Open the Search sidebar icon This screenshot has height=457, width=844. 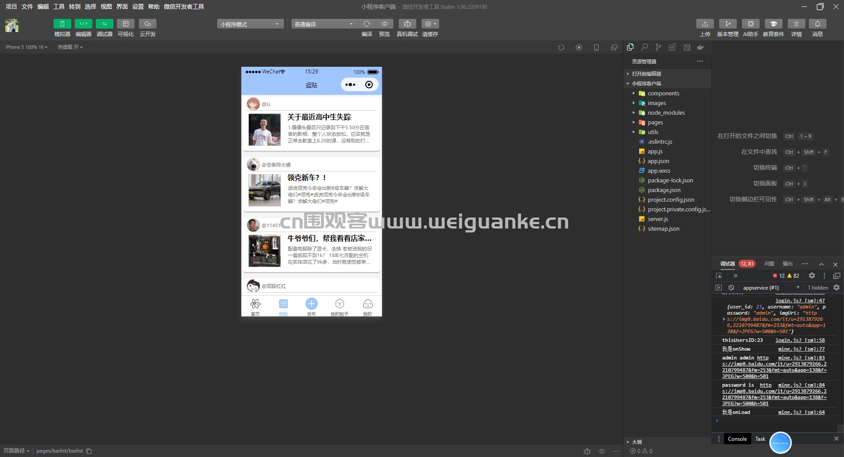(x=644, y=47)
